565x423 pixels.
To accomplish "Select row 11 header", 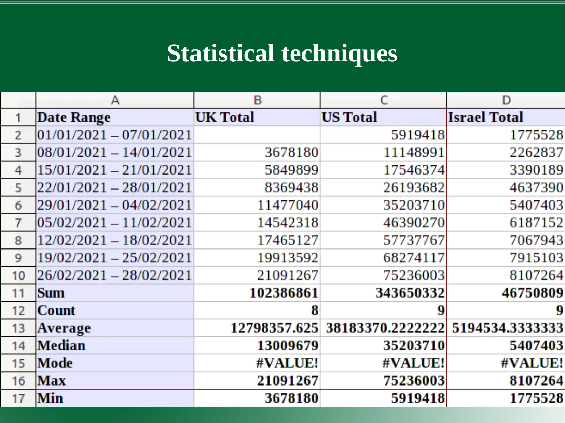I will point(18,293).
